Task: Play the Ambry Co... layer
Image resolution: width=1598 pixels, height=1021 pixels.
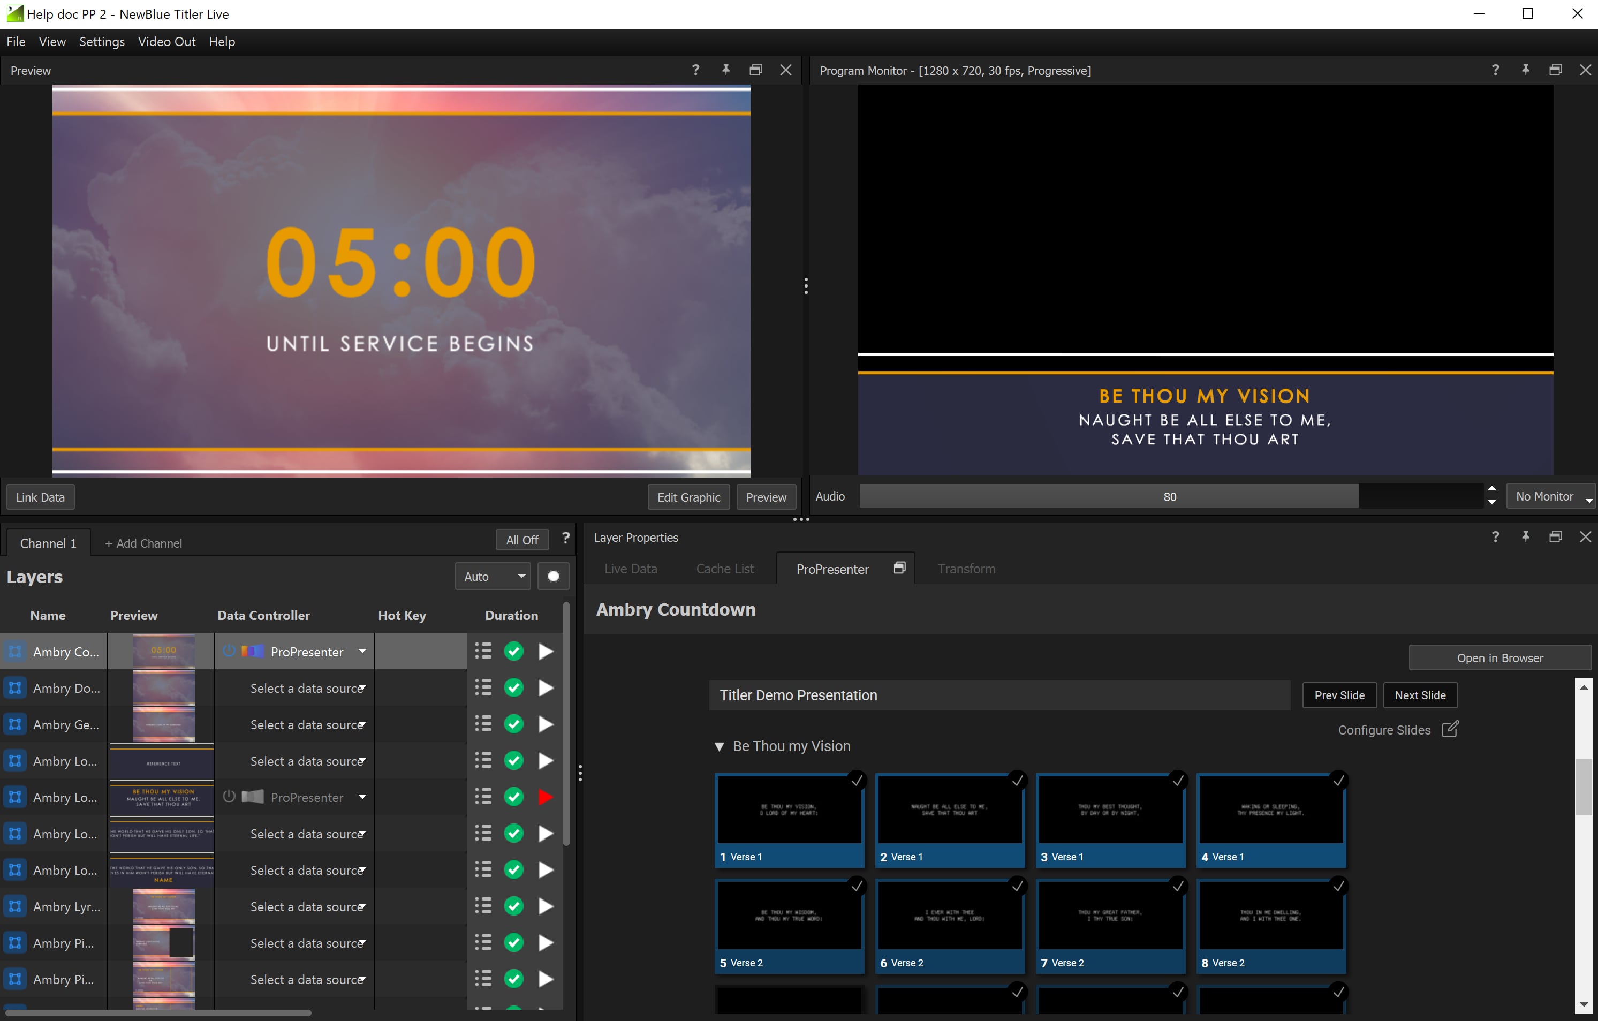Action: click(x=546, y=651)
